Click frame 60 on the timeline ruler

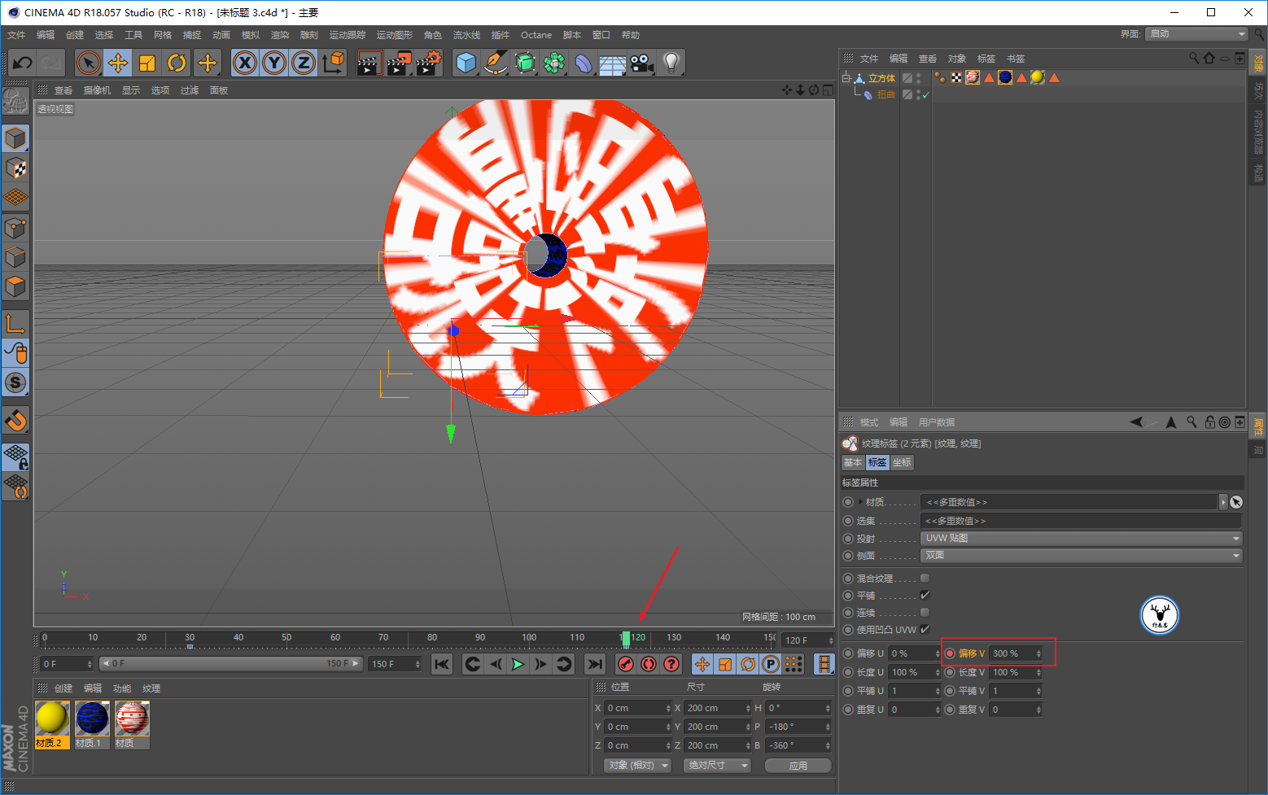[x=335, y=638]
